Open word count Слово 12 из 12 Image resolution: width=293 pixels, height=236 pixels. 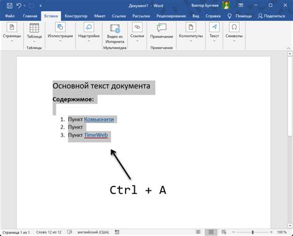click(x=49, y=232)
